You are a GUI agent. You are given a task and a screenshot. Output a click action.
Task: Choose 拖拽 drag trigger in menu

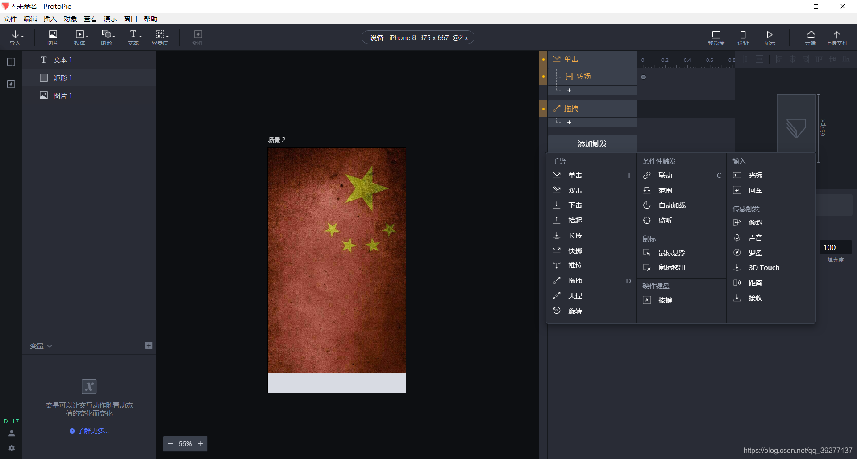click(x=591, y=281)
